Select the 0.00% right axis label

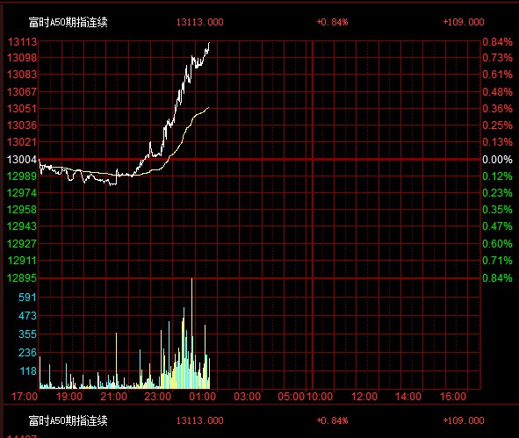[497, 160]
